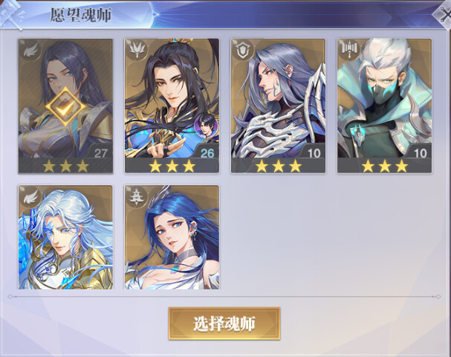Viewport: 451px width, 357px height.
Task: Click the wing class icon on level 27 card
Action: [x=30, y=51]
